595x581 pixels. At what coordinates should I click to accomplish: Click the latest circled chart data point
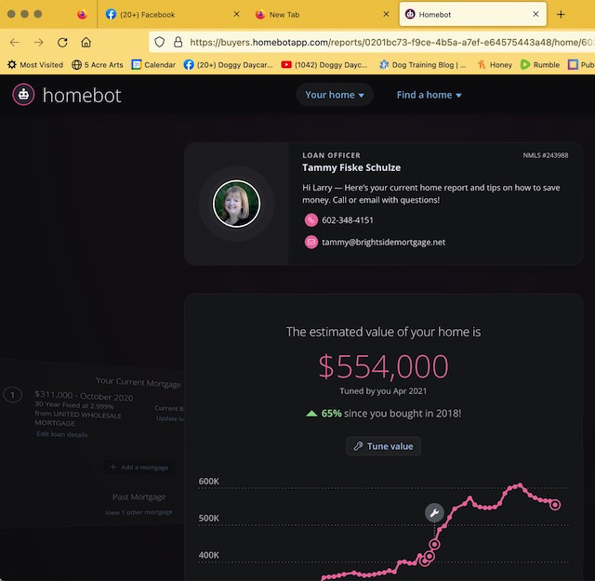tap(555, 505)
